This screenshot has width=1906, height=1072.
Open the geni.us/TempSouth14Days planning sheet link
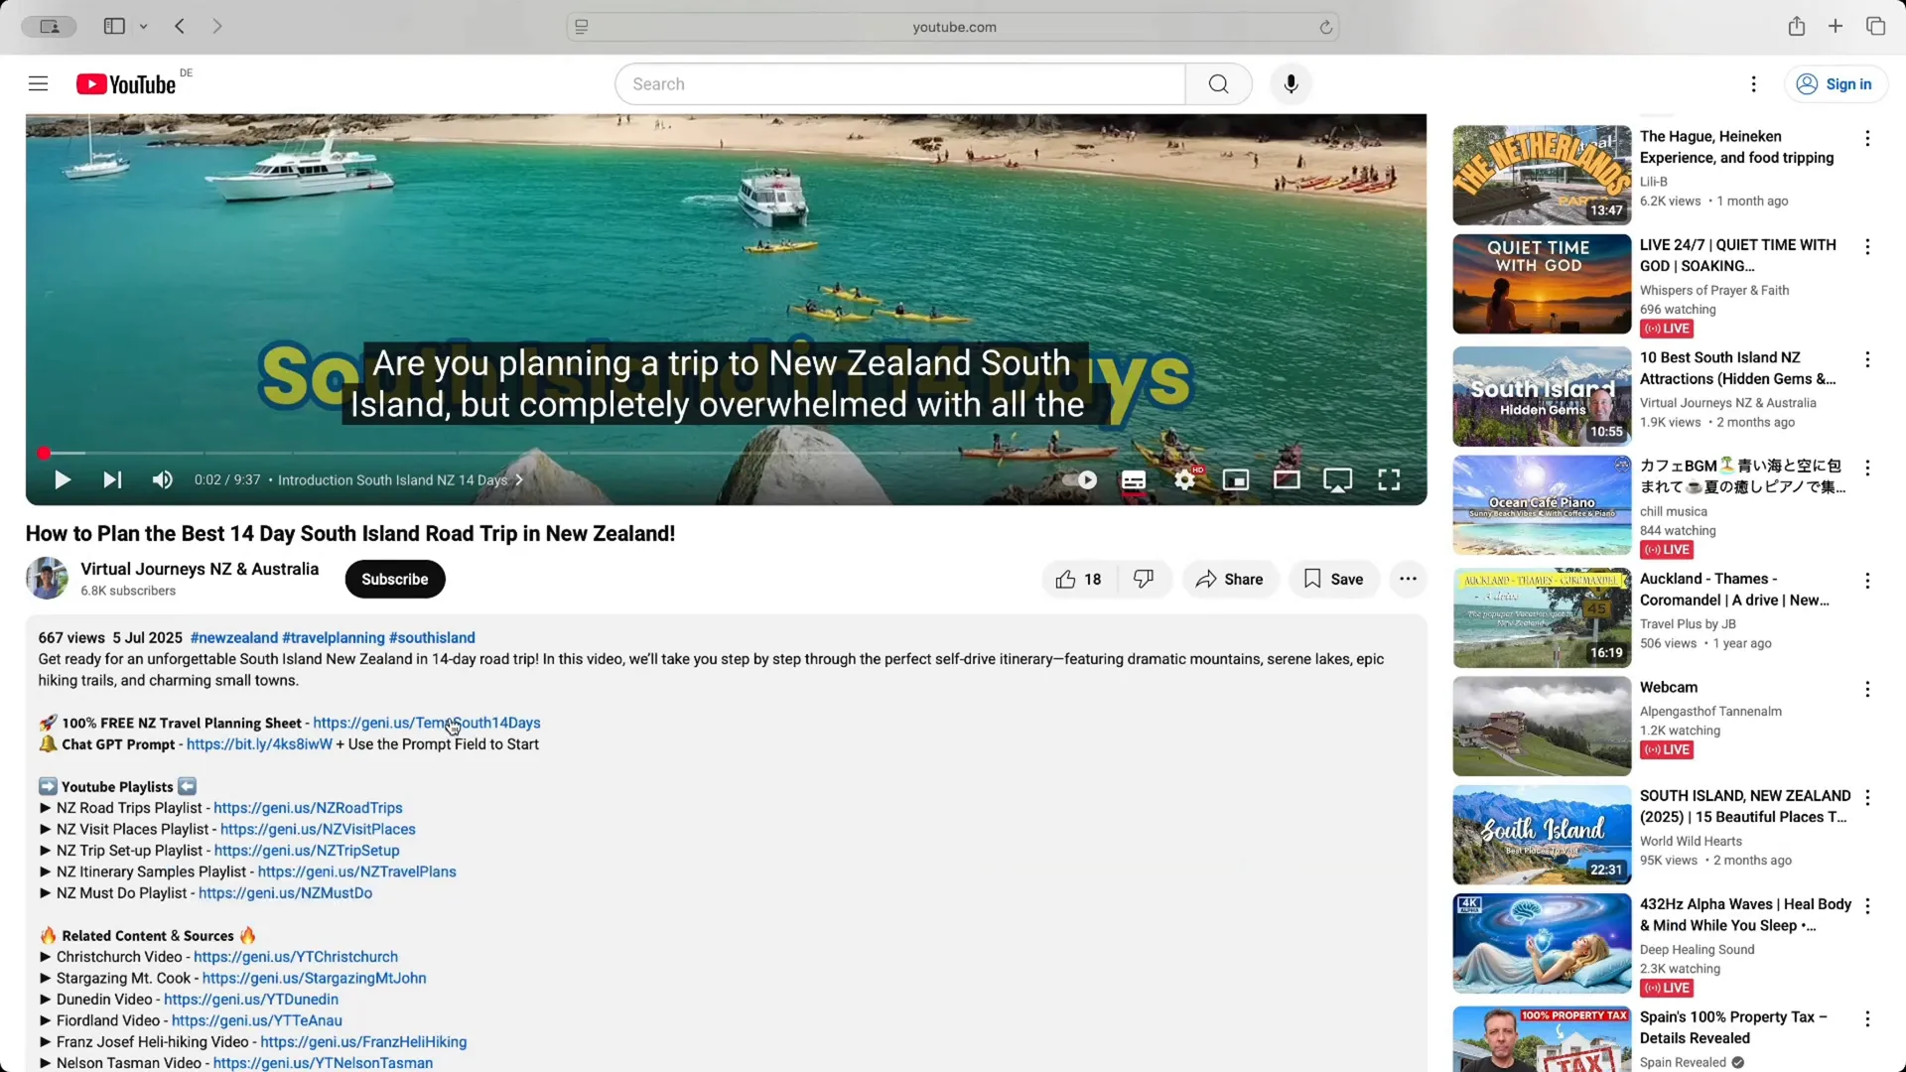[x=427, y=724]
